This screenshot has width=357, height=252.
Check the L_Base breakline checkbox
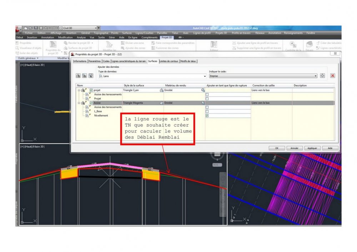(x=207, y=112)
